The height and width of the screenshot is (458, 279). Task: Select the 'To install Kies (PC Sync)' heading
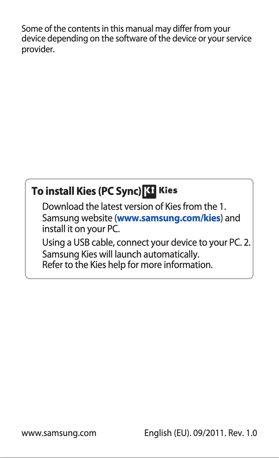(x=87, y=191)
